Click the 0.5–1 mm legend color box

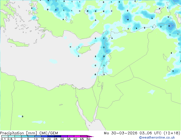pos(11,136)
